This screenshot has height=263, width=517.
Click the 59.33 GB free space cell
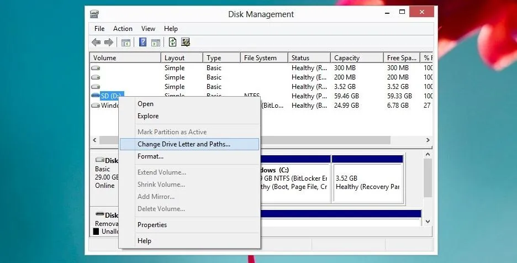(399, 96)
